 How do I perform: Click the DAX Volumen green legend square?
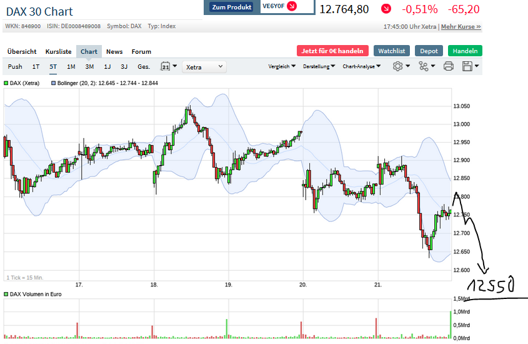point(6,293)
